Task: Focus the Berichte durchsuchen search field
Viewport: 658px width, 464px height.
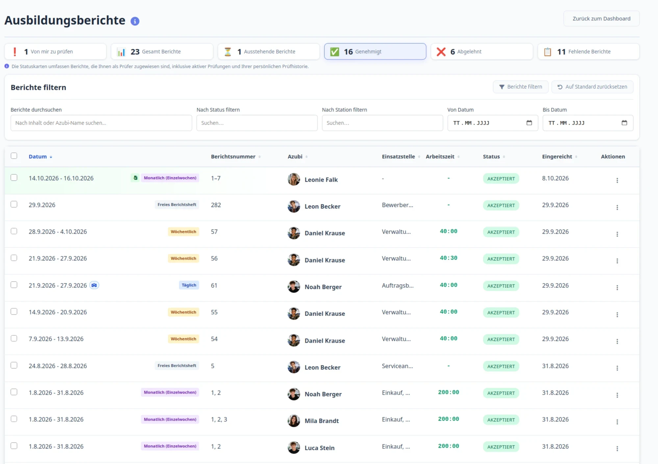Action: [x=101, y=123]
